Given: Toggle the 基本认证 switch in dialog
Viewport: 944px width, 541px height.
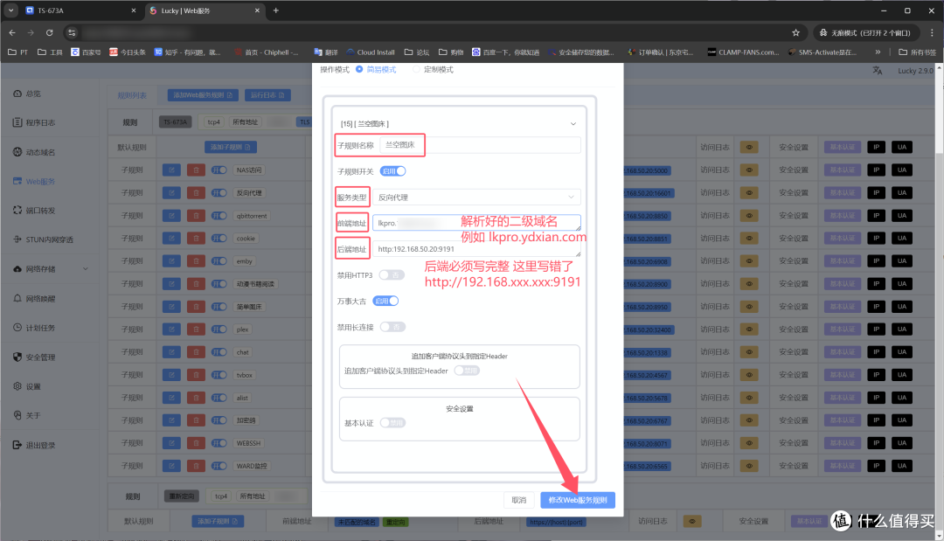Looking at the screenshot, I should tap(392, 422).
